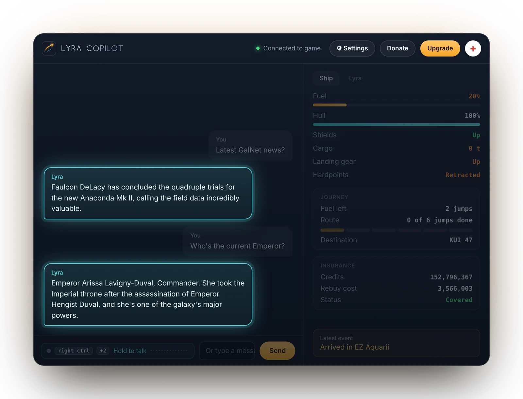Viewport: 523px width, 399px height.
Task: Click the Hull integrity progress bar
Action: [x=396, y=124]
